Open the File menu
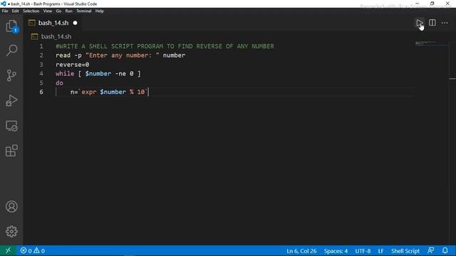 [5, 11]
